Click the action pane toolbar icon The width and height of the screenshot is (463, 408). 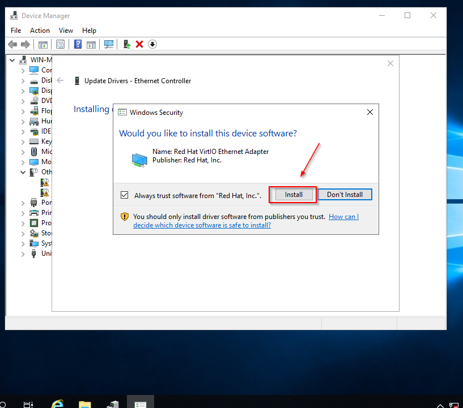point(91,45)
